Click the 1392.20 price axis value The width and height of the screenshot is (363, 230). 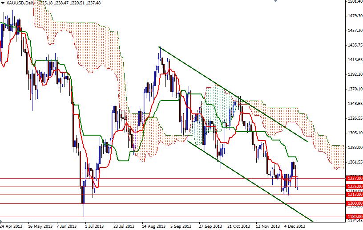tap(355, 74)
